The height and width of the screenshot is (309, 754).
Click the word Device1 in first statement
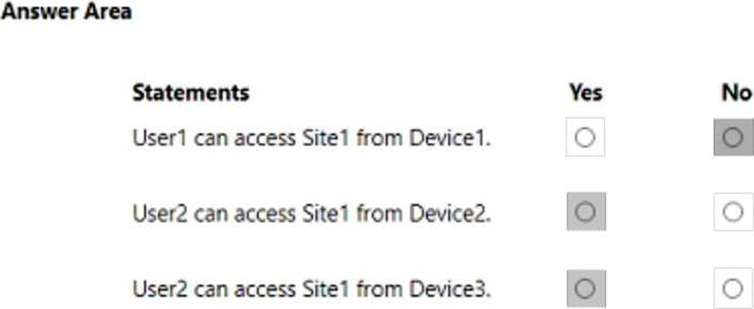tap(449, 138)
